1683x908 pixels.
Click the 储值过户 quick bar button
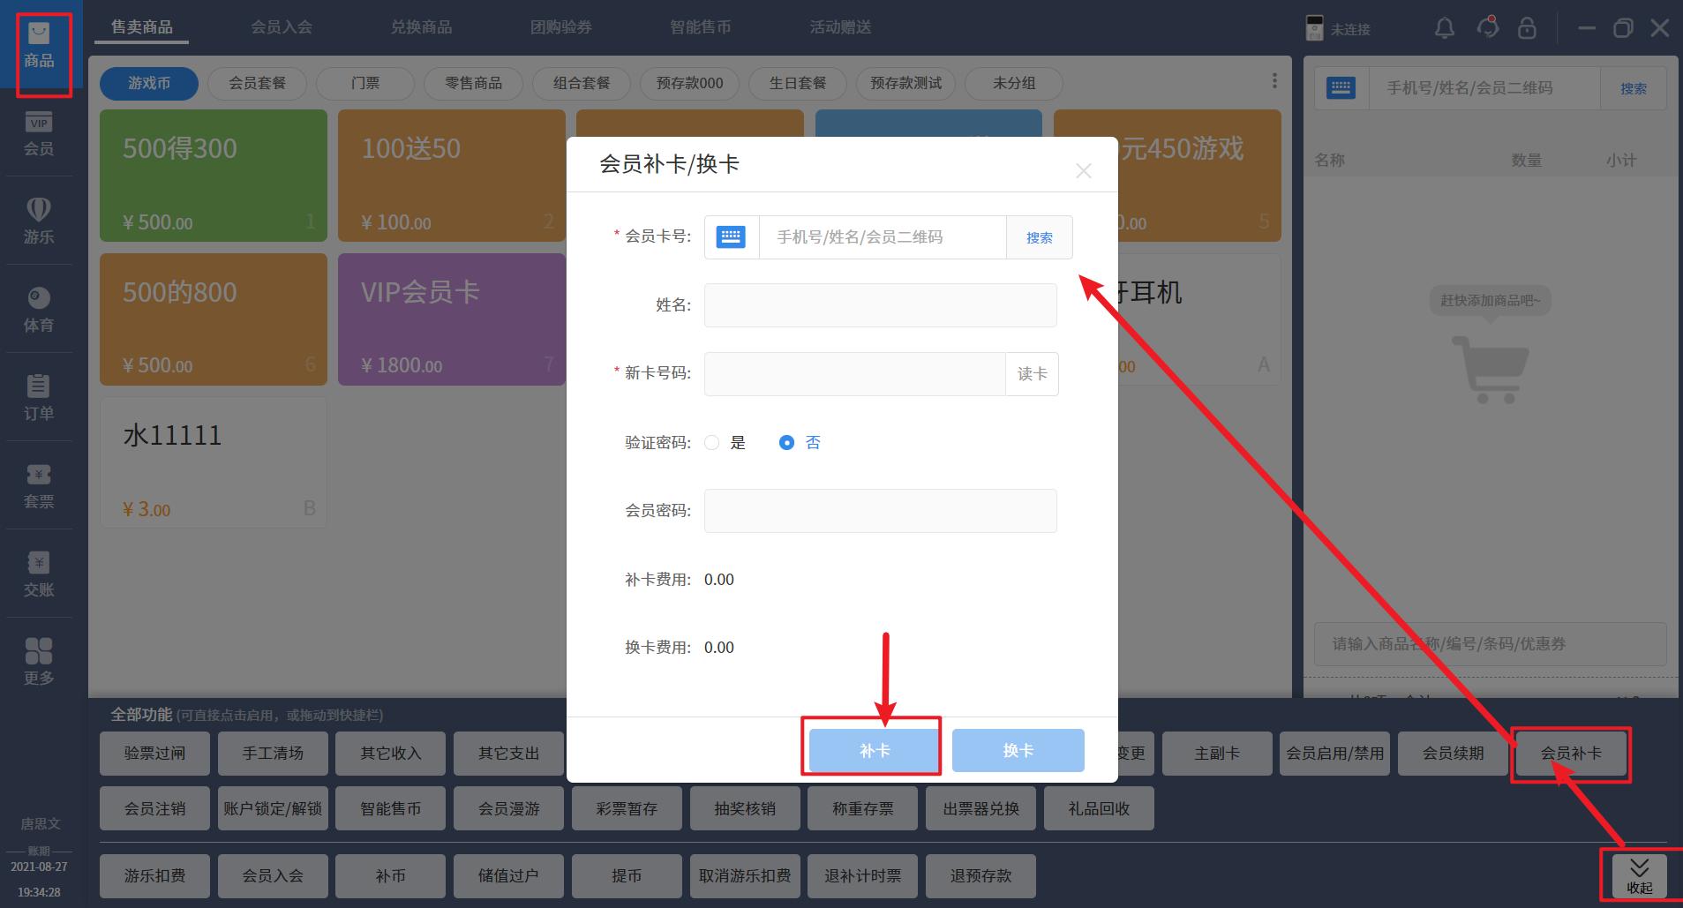(x=508, y=876)
